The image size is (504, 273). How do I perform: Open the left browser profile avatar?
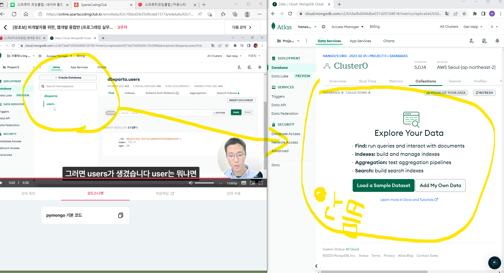coord(247,14)
